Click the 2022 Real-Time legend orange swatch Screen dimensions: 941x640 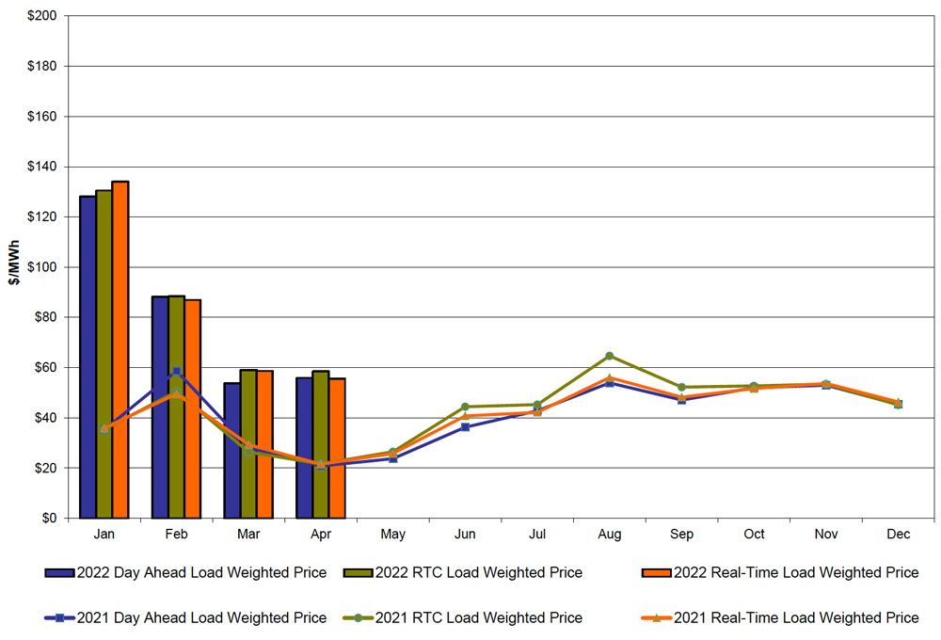click(x=655, y=572)
